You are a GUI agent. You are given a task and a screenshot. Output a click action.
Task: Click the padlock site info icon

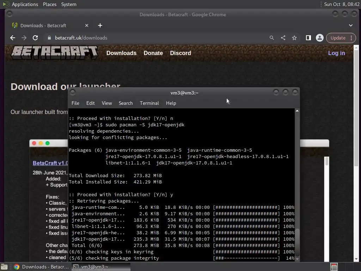pyautogui.click(x=49, y=38)
